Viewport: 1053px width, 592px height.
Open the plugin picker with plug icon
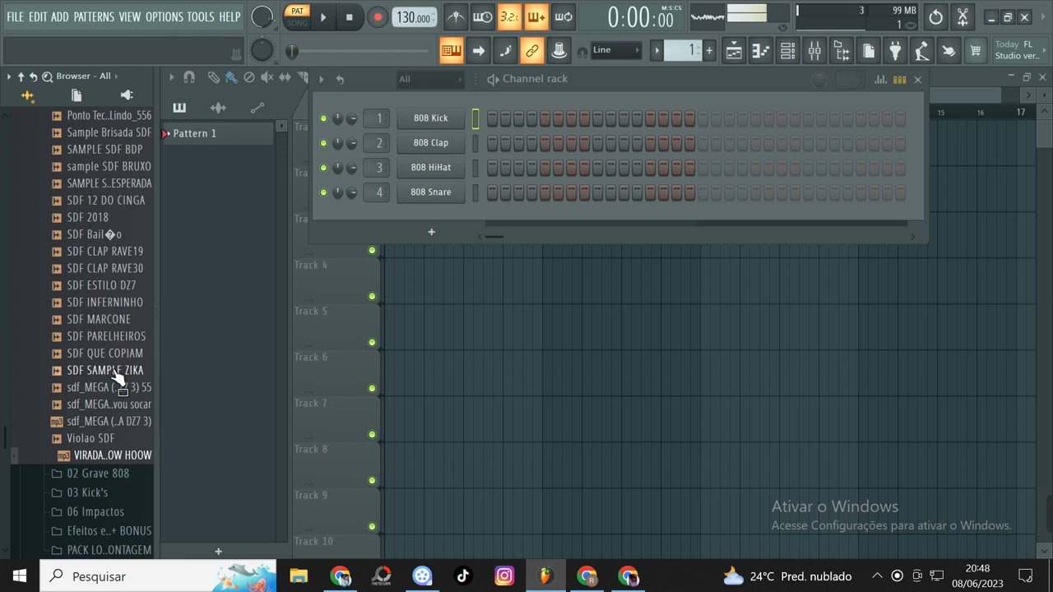click(x=895, y=51)
